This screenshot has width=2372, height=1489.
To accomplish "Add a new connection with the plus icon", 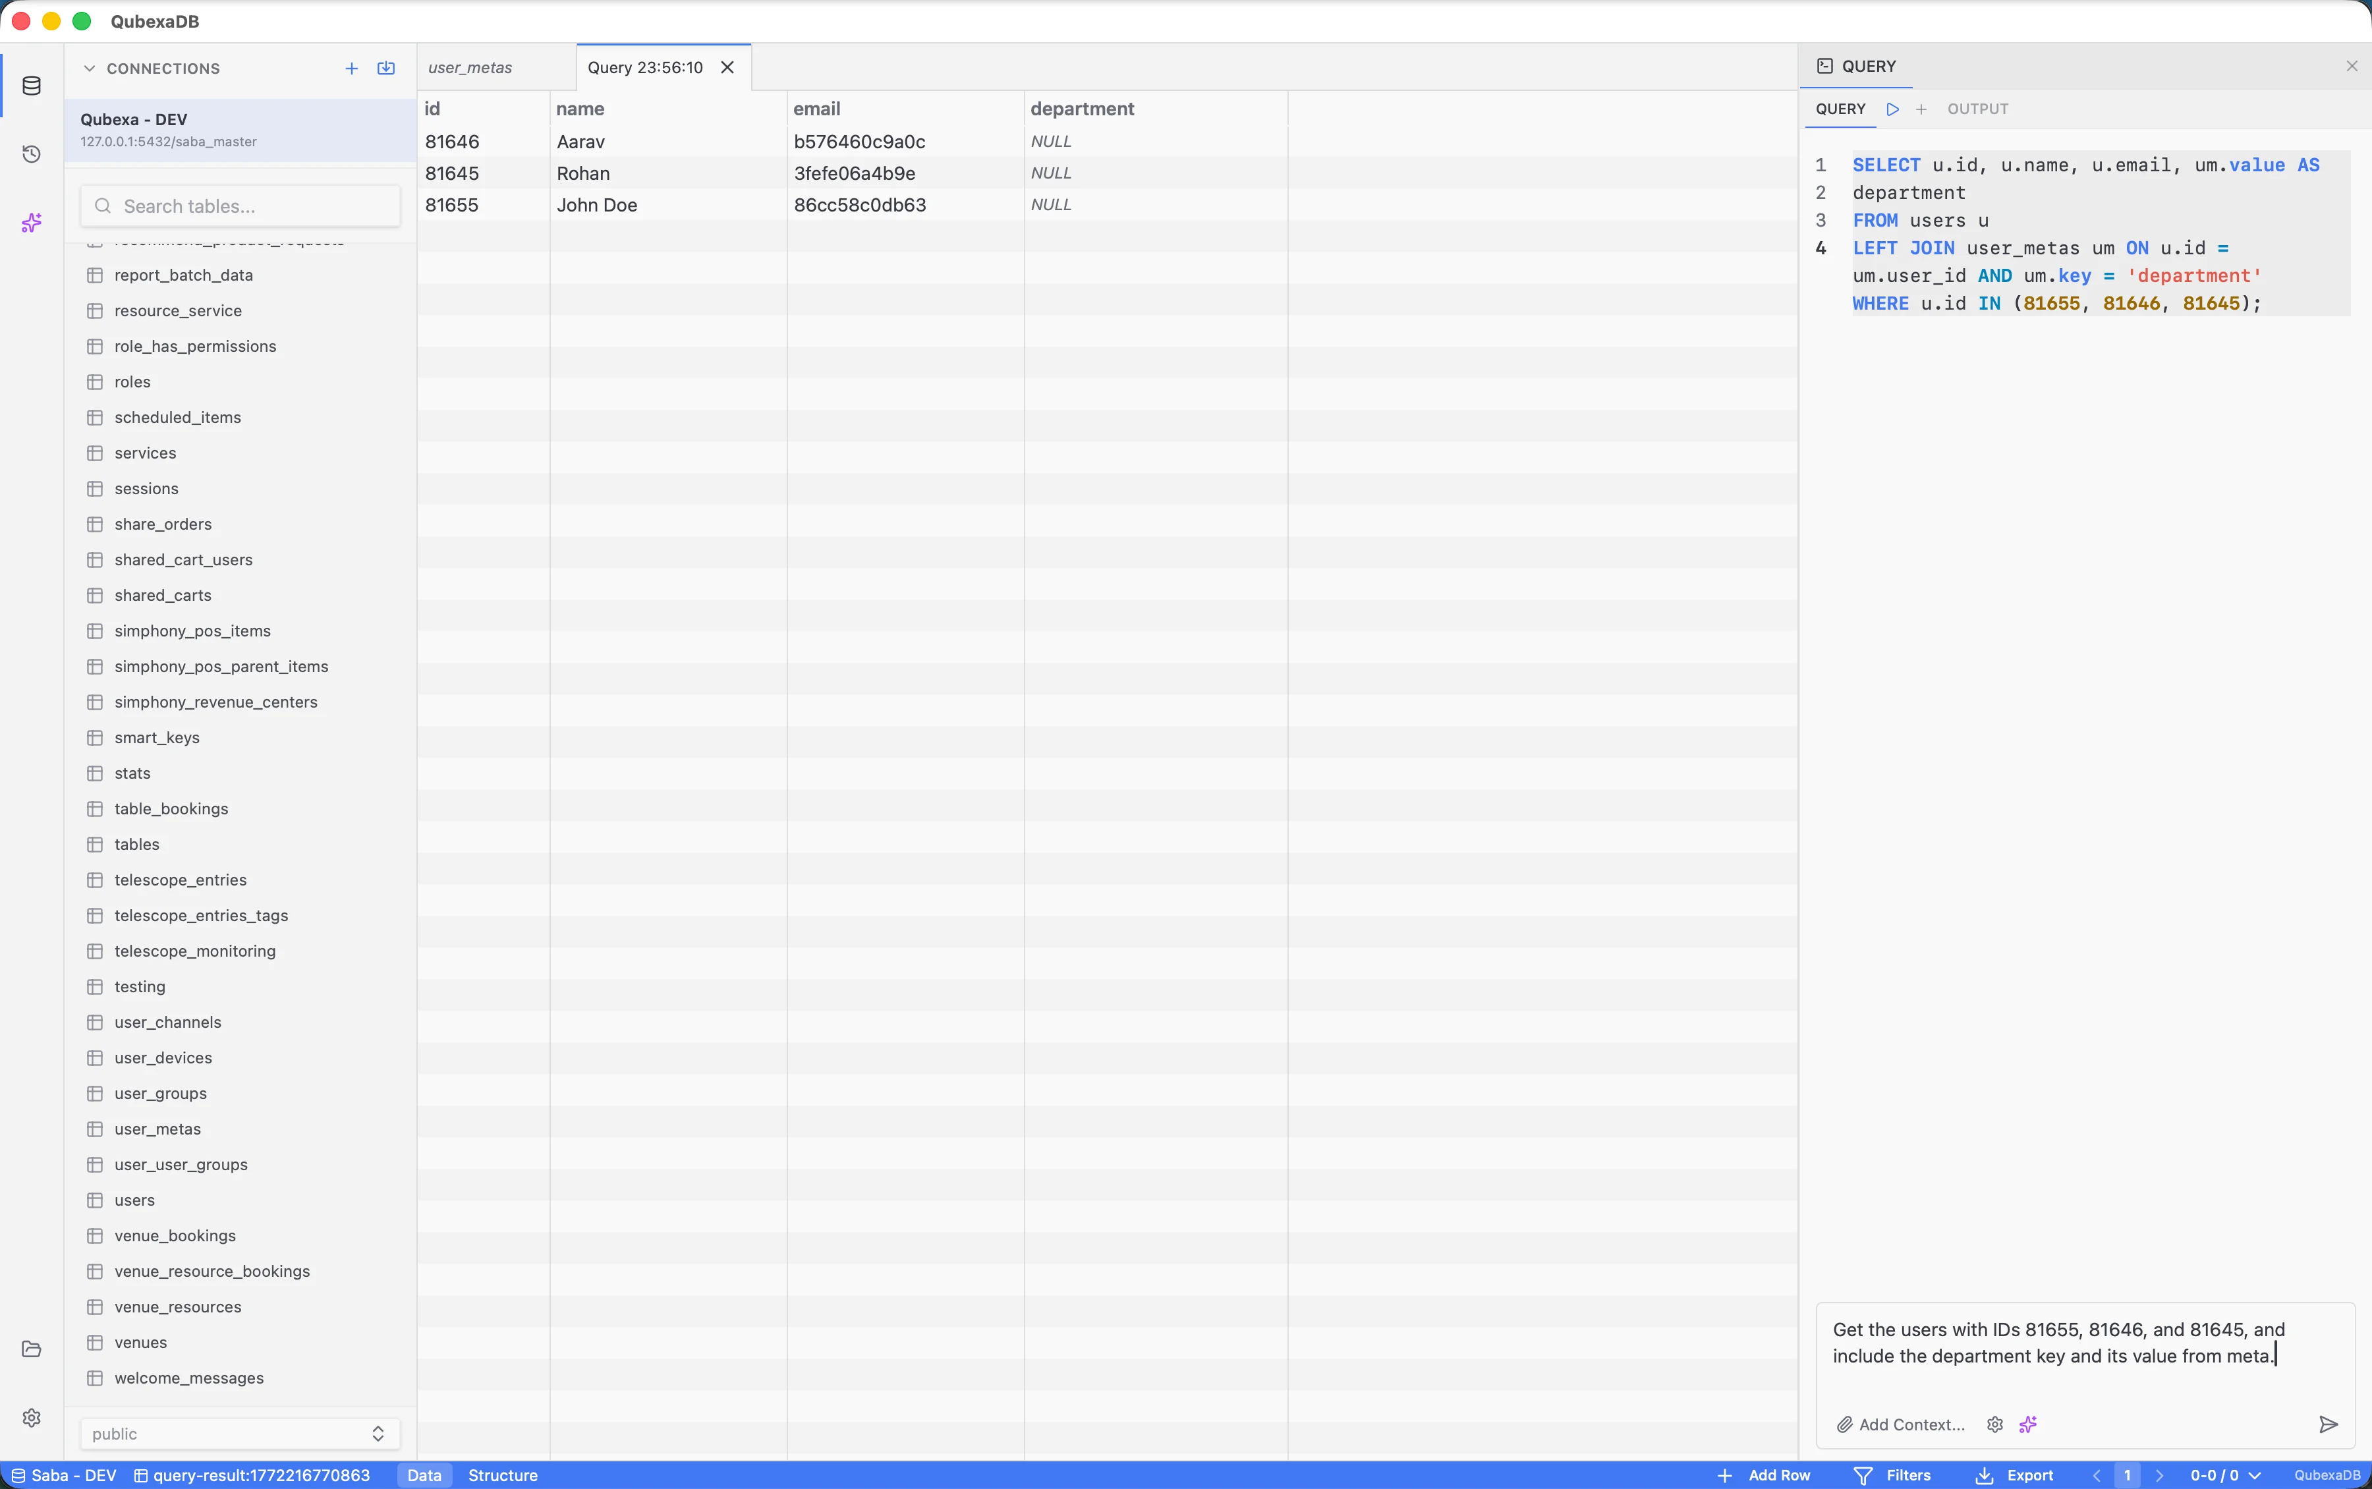I will [351, 68].
